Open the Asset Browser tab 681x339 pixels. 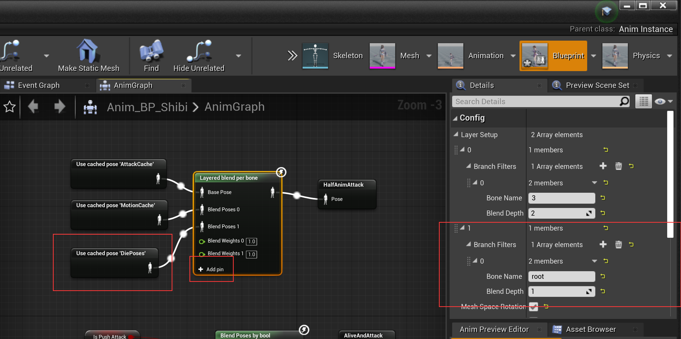(x=590, y=329)
